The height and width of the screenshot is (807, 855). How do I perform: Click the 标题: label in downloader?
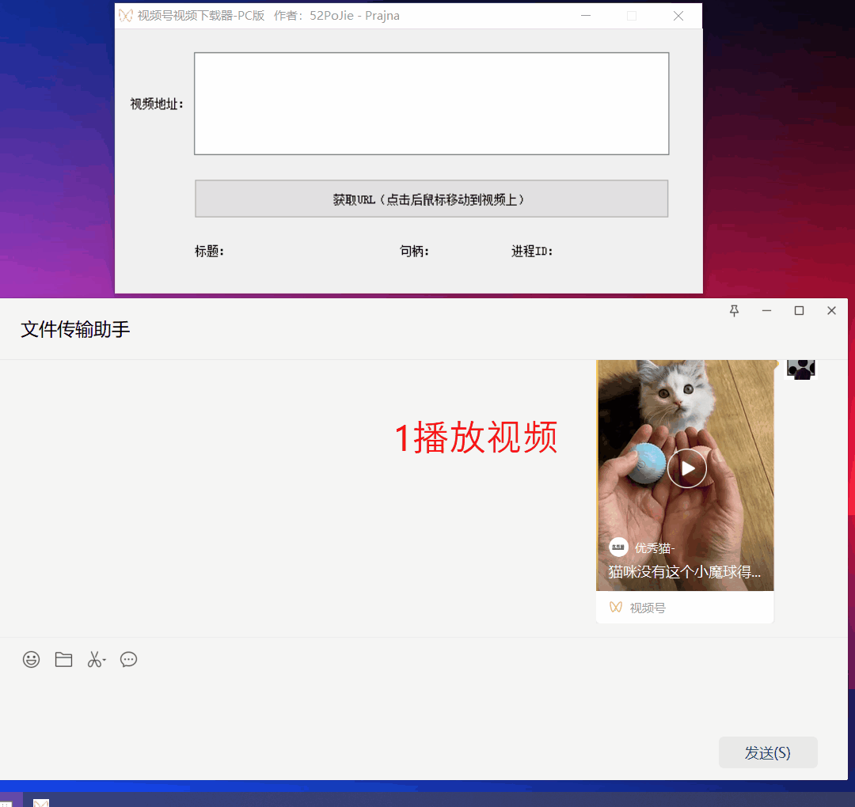click(209, 252)
